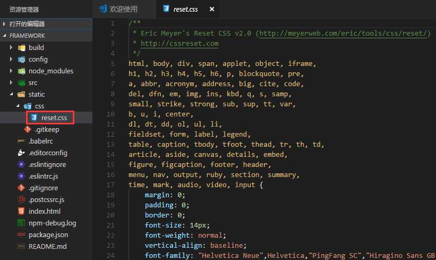The height and width of the screenshot is (260, 436).
Task: Click the config folder icon
Action: [x=21, y=60]
